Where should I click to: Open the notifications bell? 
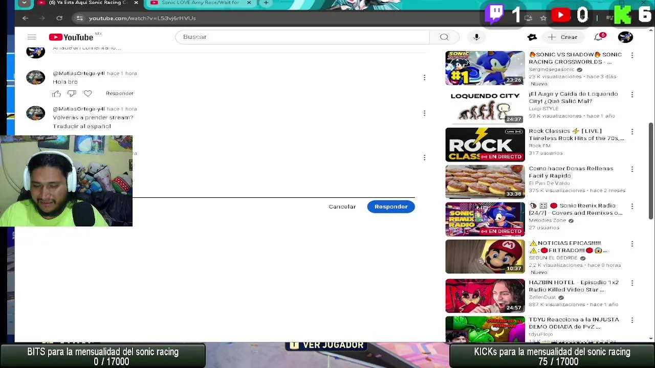click(598, 37)
